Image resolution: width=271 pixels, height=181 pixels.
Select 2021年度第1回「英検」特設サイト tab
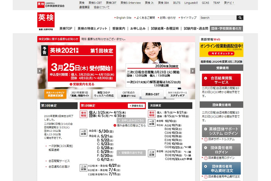(80, 94)
